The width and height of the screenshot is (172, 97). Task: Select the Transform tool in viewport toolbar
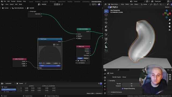point(106,30)
